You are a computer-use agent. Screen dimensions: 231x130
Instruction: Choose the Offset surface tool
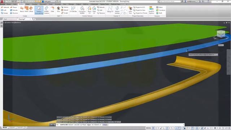[31, 9]
